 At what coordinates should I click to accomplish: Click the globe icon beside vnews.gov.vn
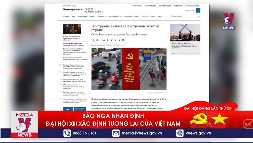click(180, 133)
